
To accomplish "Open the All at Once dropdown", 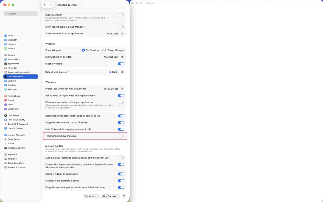I will coord(115,34).
